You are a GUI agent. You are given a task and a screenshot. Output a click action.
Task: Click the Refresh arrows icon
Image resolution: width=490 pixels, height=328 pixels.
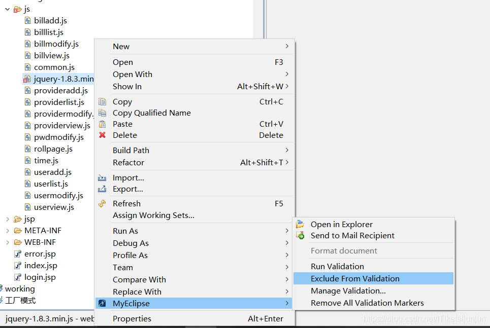coord(102,203)
